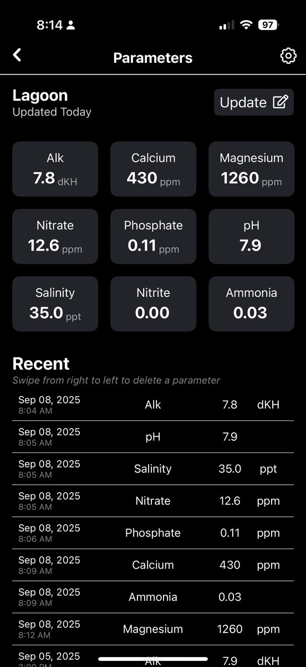This screenshot has width=306, height=667.
Task: Open the Nitrite 0.00 tile
Action: click(153, 303)
